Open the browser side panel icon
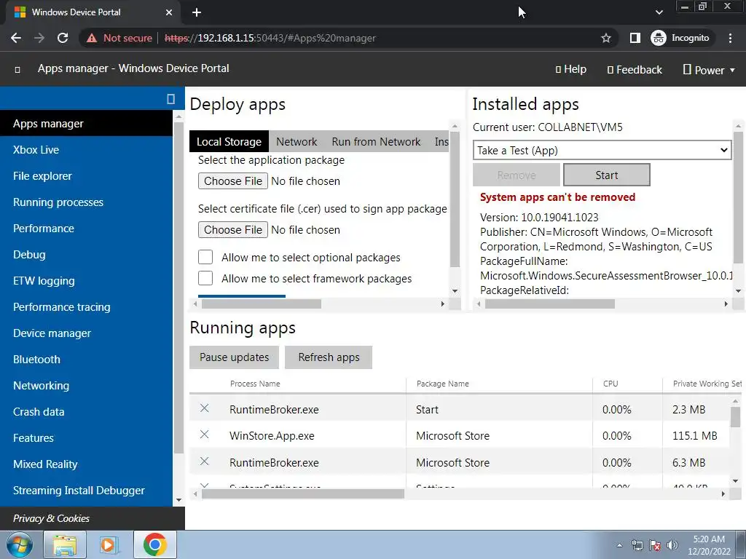746x559 pixels. tap(635, 38)
